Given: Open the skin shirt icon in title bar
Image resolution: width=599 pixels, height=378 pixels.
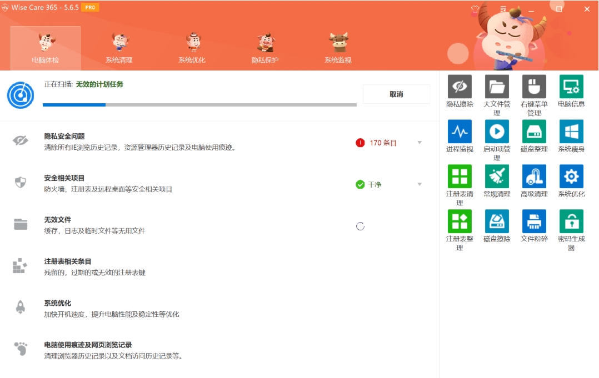Looking at the screenshot, I should pos(475,9).
